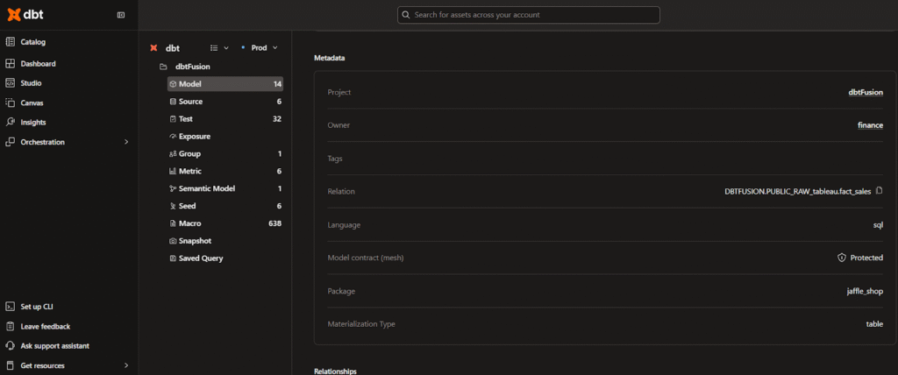Open Studio from the sidebar

pos(31,83)
